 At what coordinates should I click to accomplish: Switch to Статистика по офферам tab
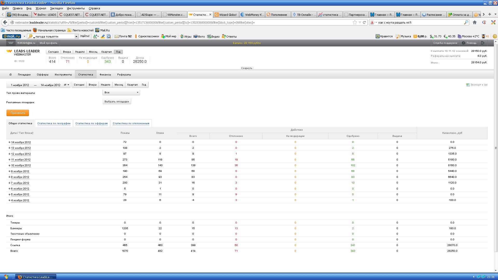(x=91, y=123)
